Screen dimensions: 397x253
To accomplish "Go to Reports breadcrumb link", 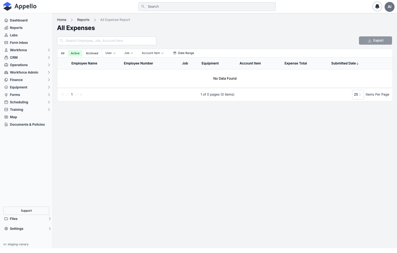I will tap(83, 20).
